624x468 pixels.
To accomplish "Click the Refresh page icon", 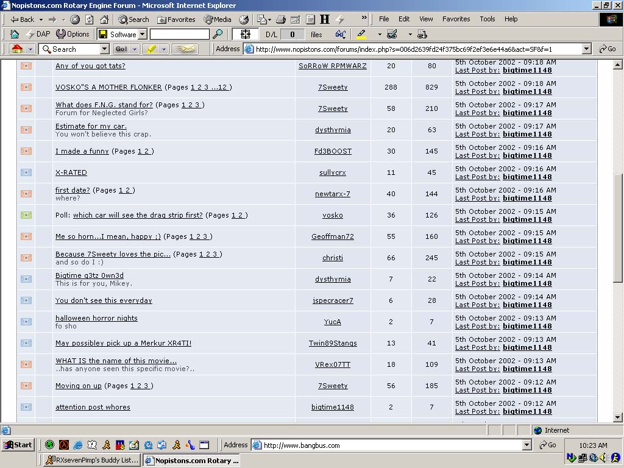I will click(x=90, y=19).
